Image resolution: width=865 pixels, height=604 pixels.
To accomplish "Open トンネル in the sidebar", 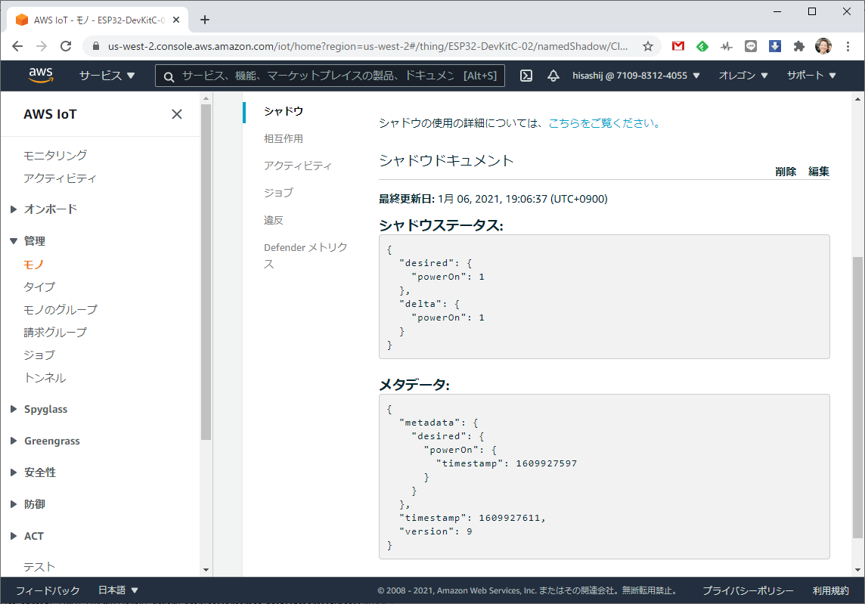I will 45,378.
